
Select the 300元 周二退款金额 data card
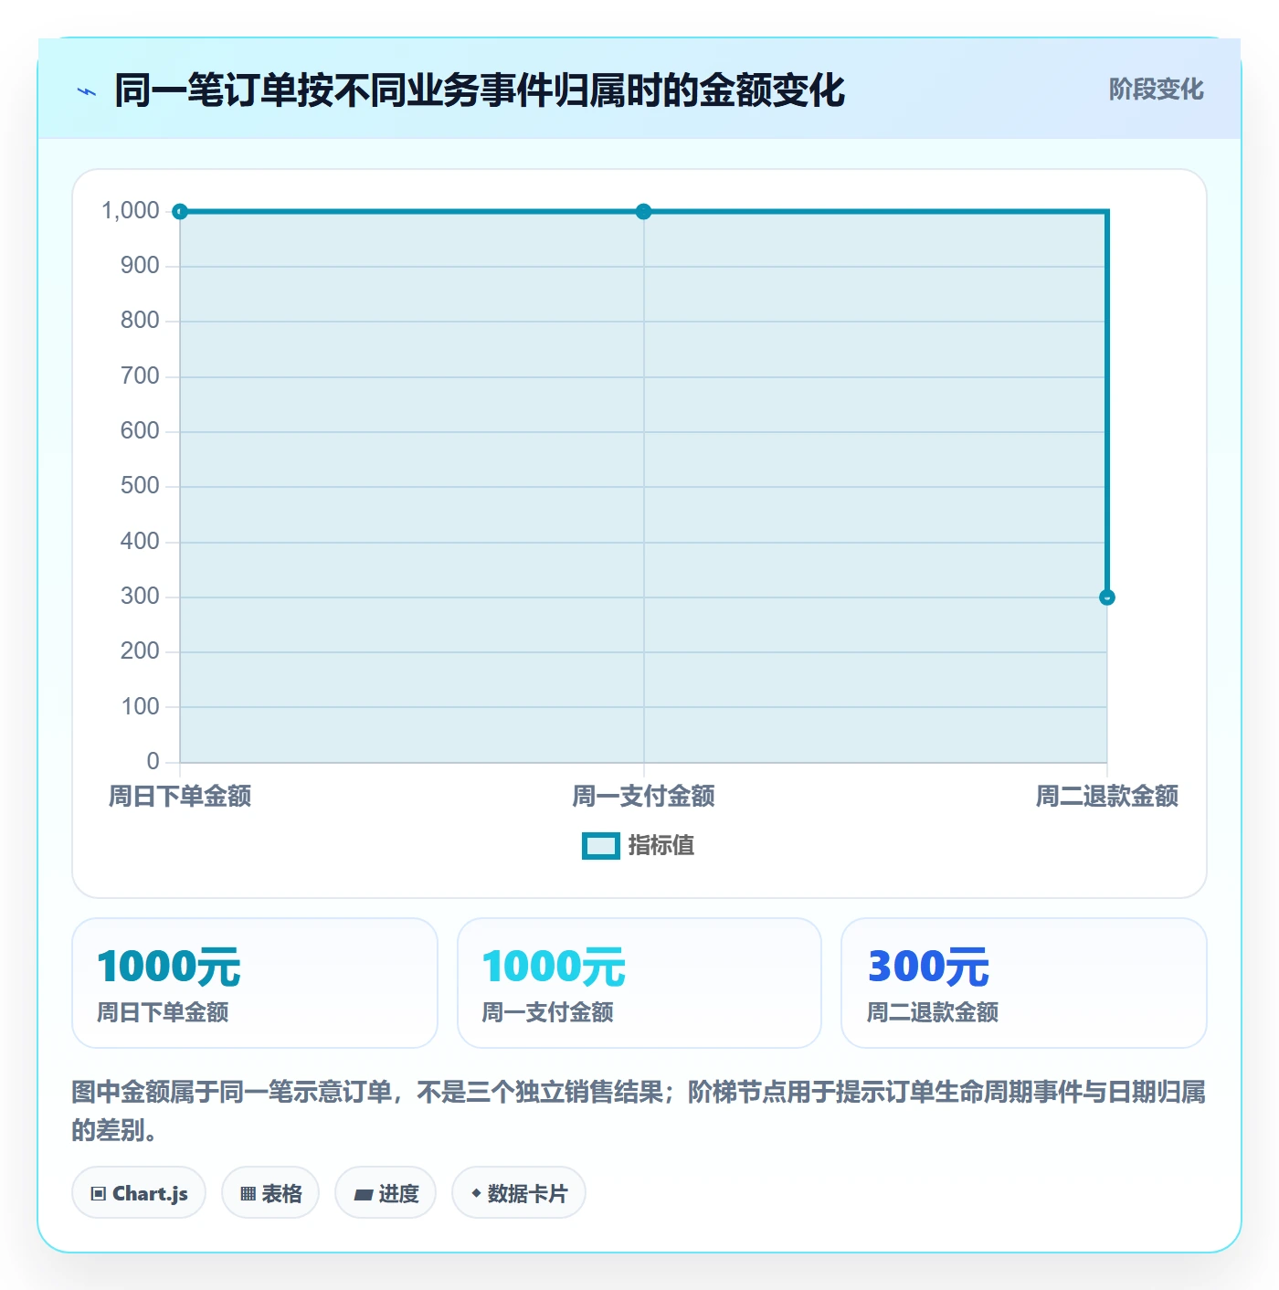[1024, 983]
